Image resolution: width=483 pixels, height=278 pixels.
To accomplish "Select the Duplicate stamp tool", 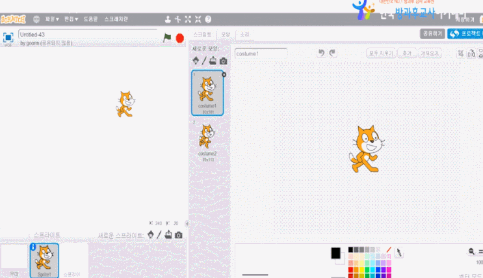I will (x=168, y=19).
